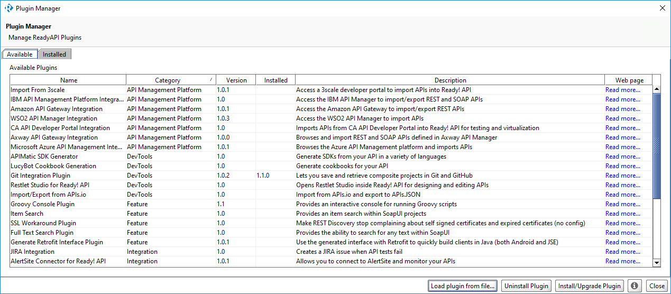Open Read more link for AlertSite Connector
The image size is (671, 294).
tap(622, 261)
